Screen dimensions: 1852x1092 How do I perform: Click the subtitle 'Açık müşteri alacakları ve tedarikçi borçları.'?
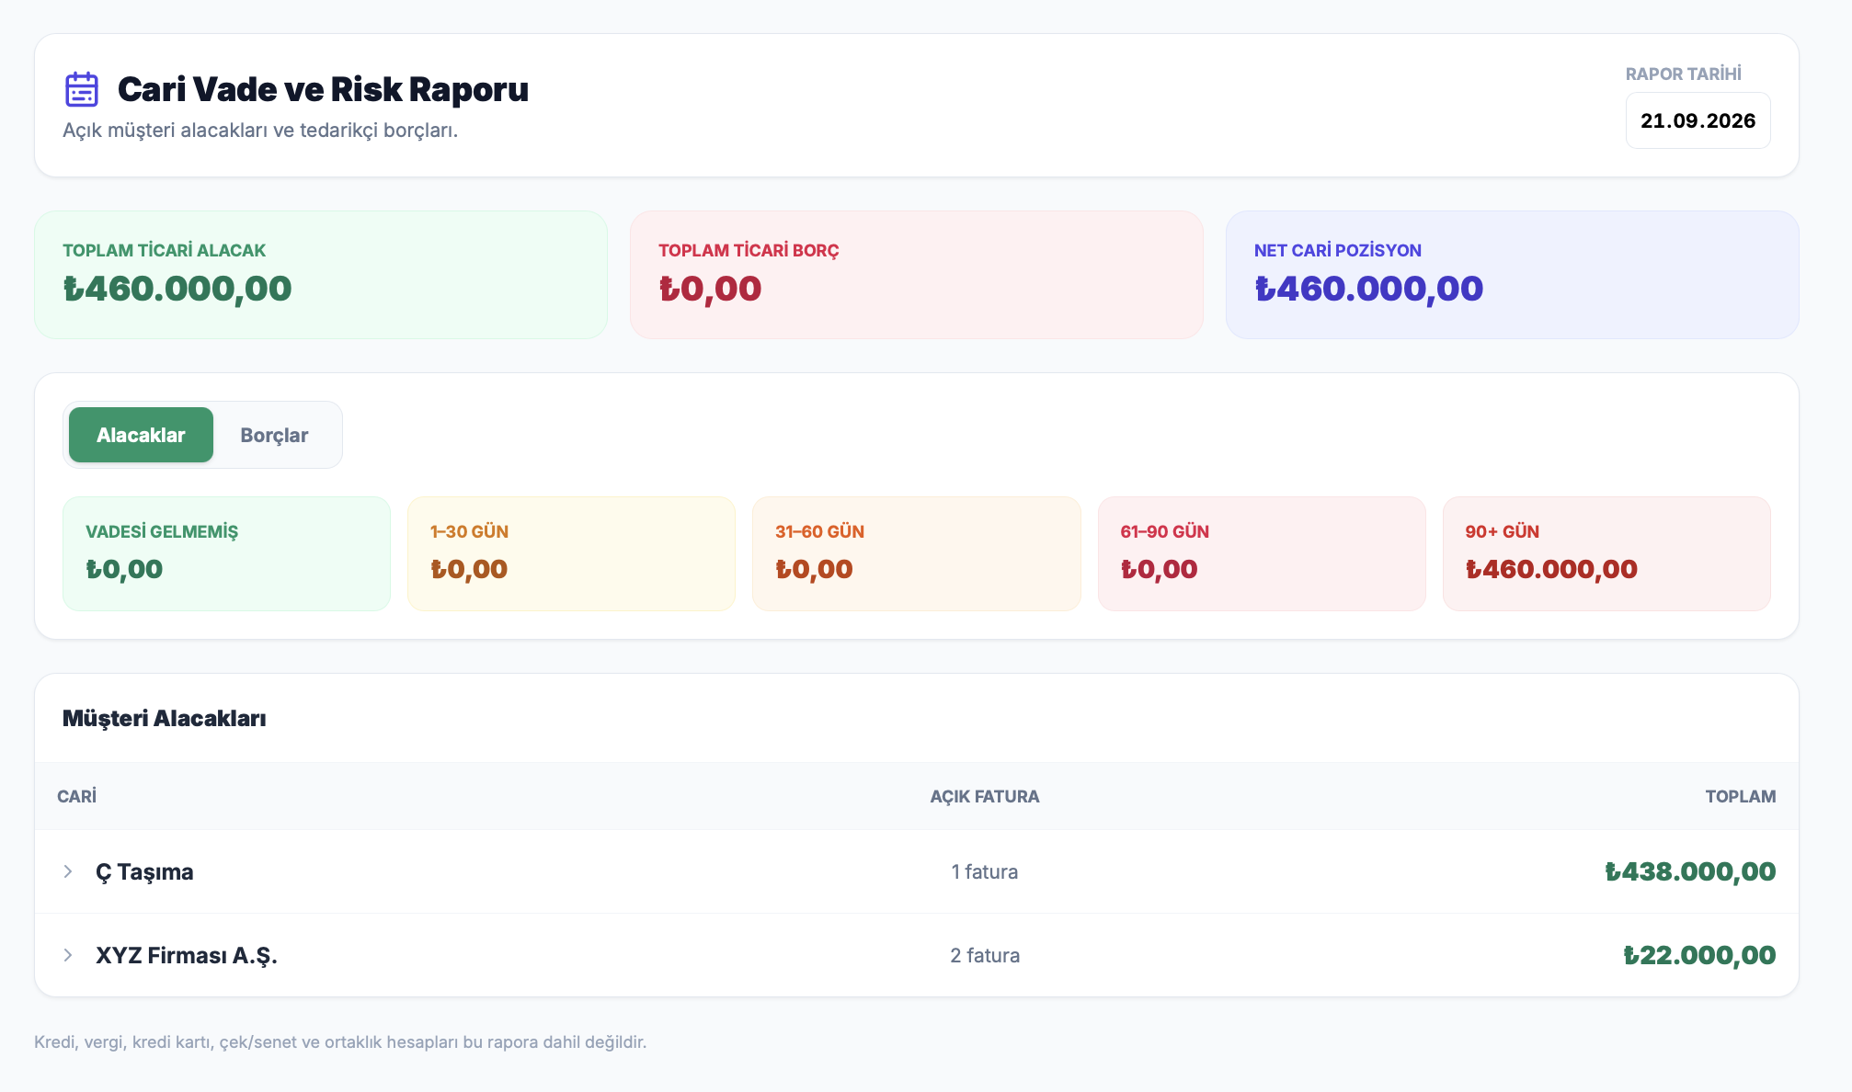(x=260, y=131)
